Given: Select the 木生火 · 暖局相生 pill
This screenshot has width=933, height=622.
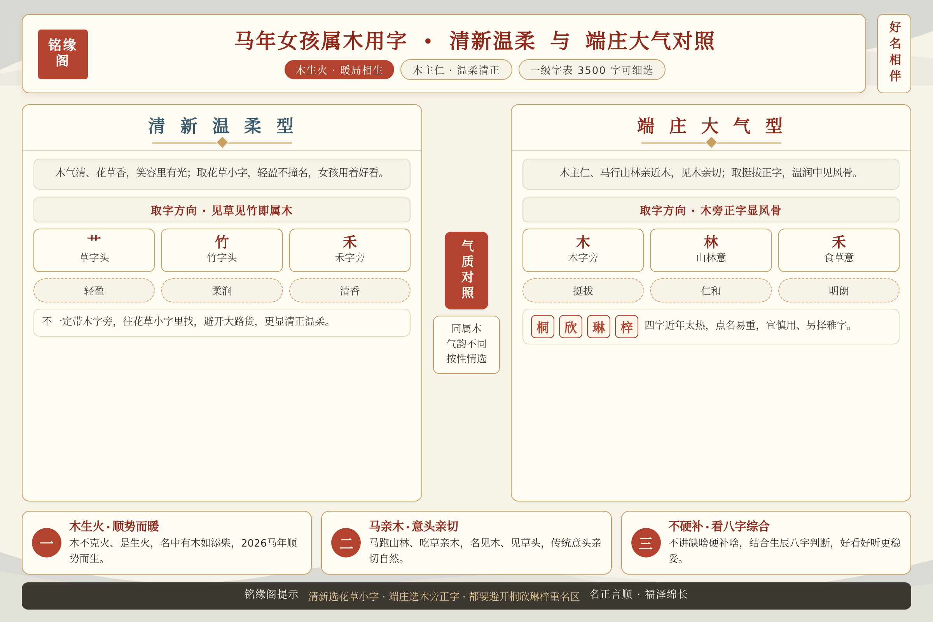Looking at the screenshot, I should click(x=339, y=70).
